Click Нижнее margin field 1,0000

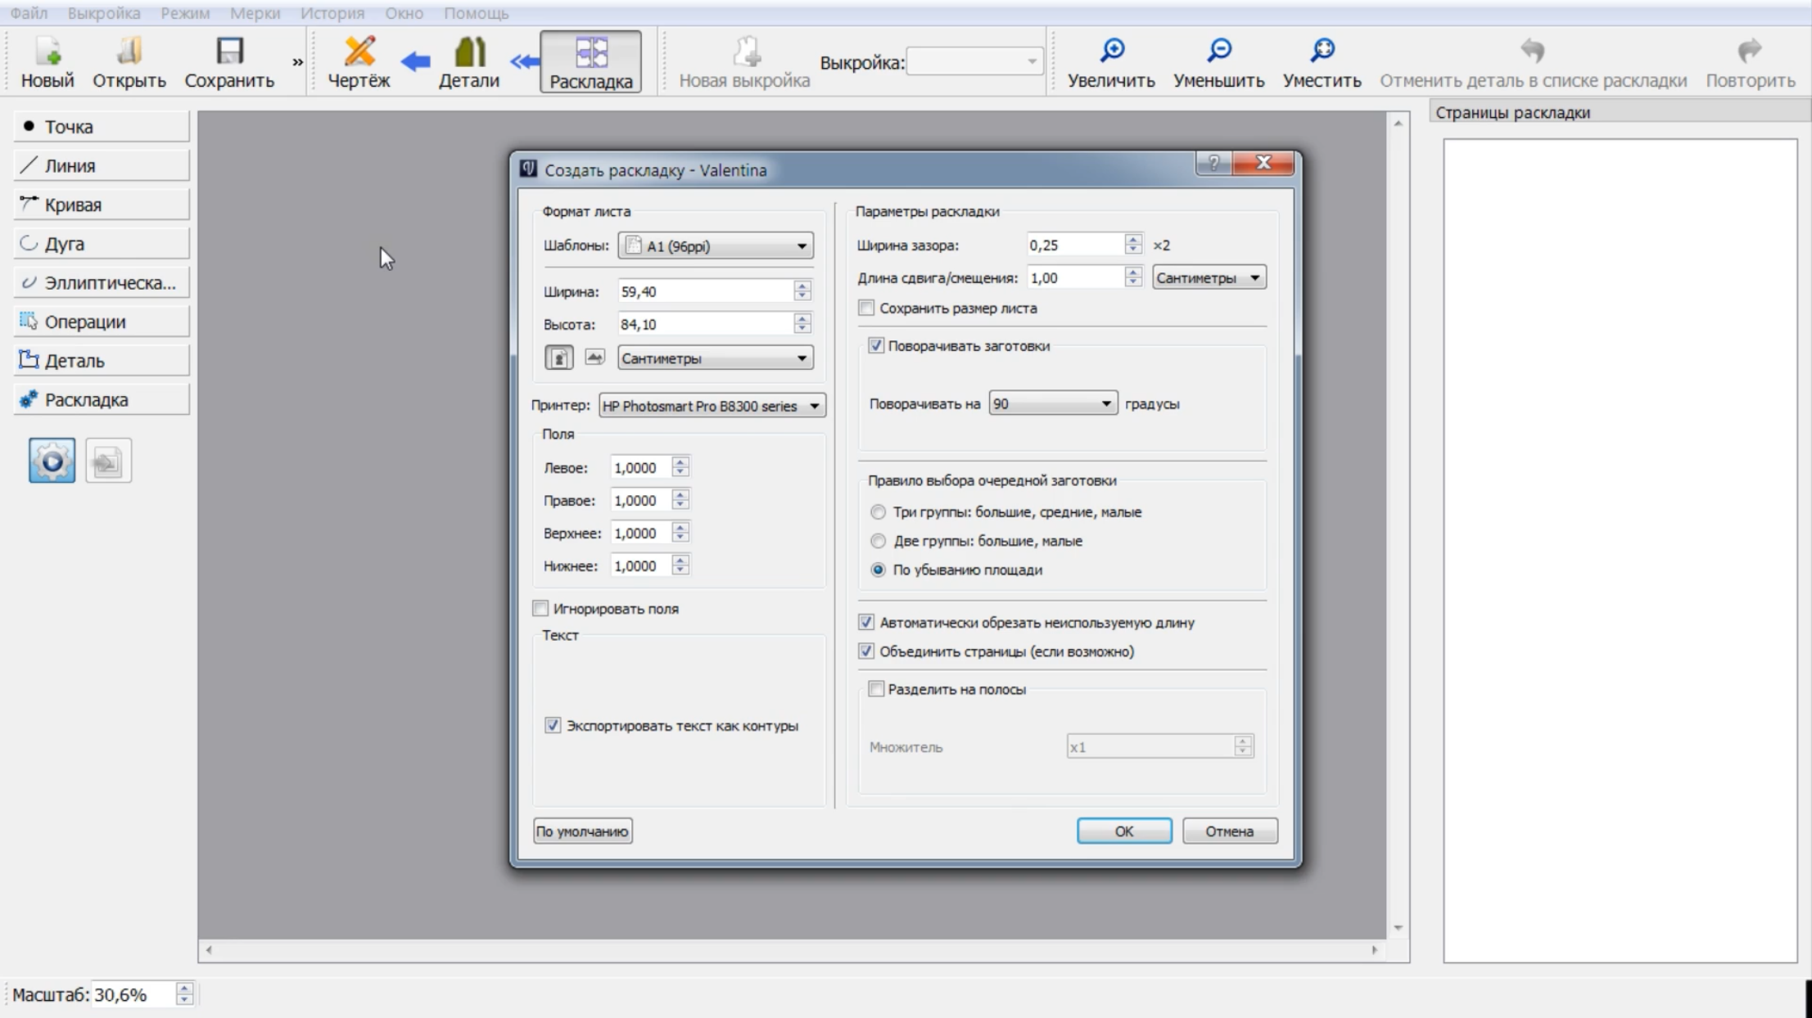pos(641,566)
